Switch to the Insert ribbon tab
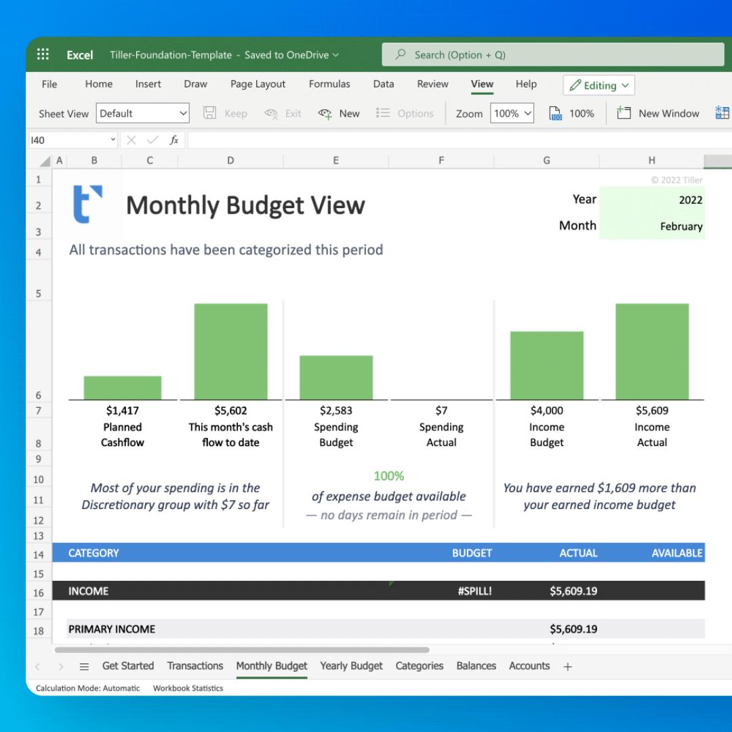Image resolution: width=732 pixels, height=732 pixels. 148,84
